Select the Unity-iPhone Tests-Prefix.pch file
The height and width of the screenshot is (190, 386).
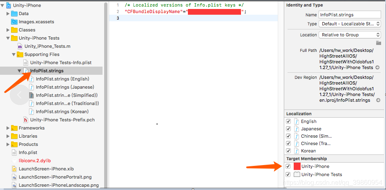[62, 120]
